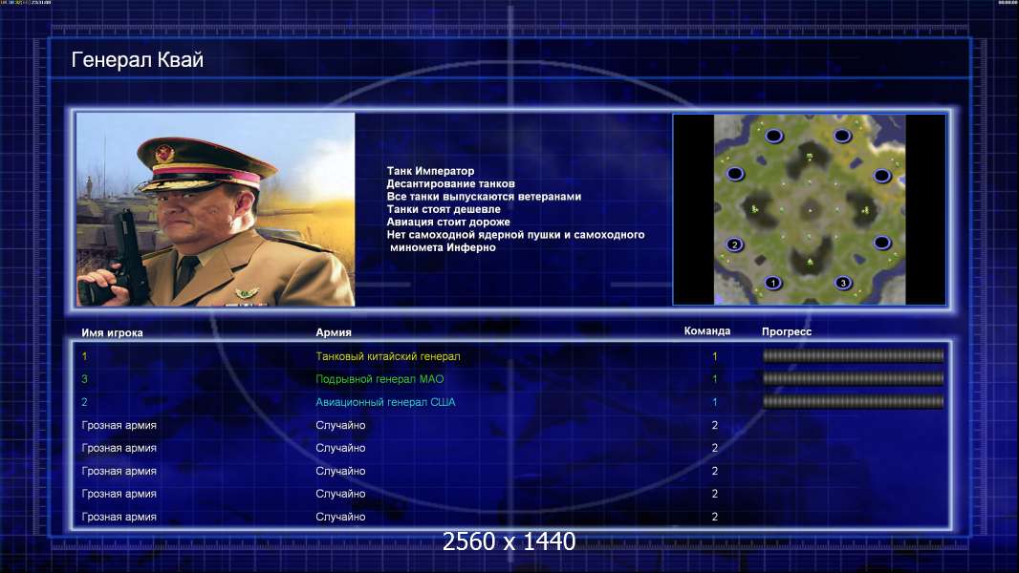Click the Генерал Квай title text
The width and height of the screenshot is (1019, 573).
[137, 60]
